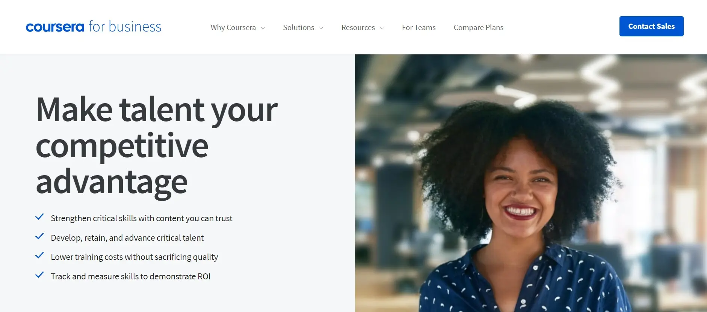The width and height of the screenshot is (707, 312).
Task: Select the Strengthen critical skills text line
Action: click(142, 218)
